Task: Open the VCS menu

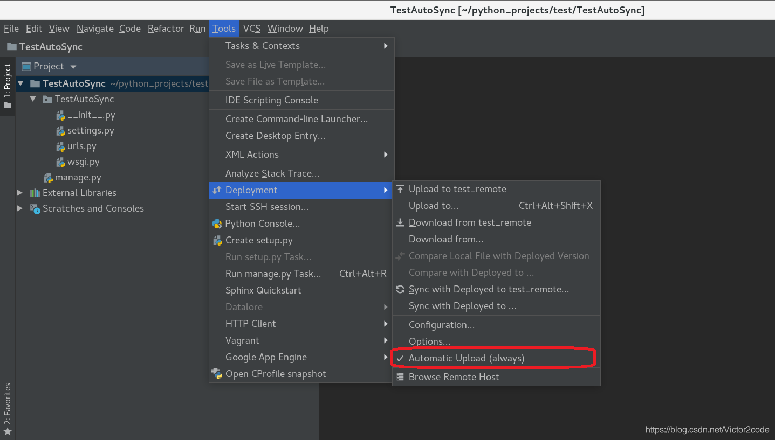Action: (x=252, y=29)
